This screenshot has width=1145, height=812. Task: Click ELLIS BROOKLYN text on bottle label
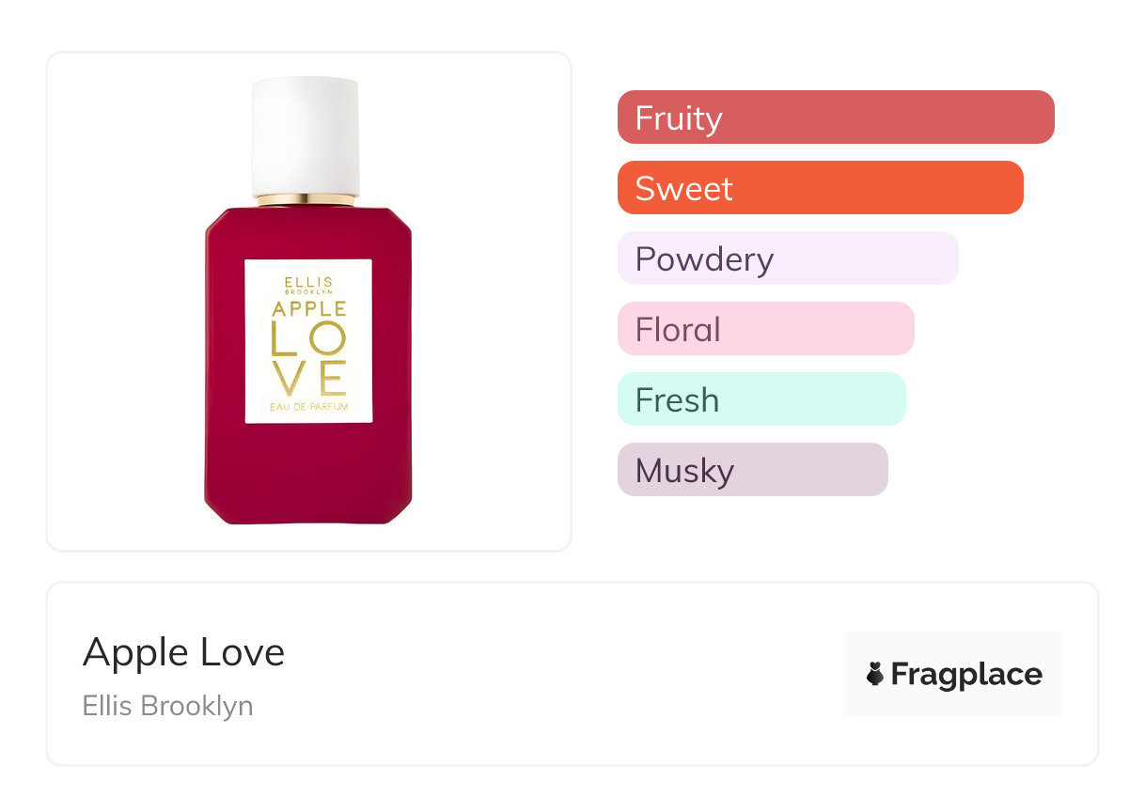[x=308, y=284]
